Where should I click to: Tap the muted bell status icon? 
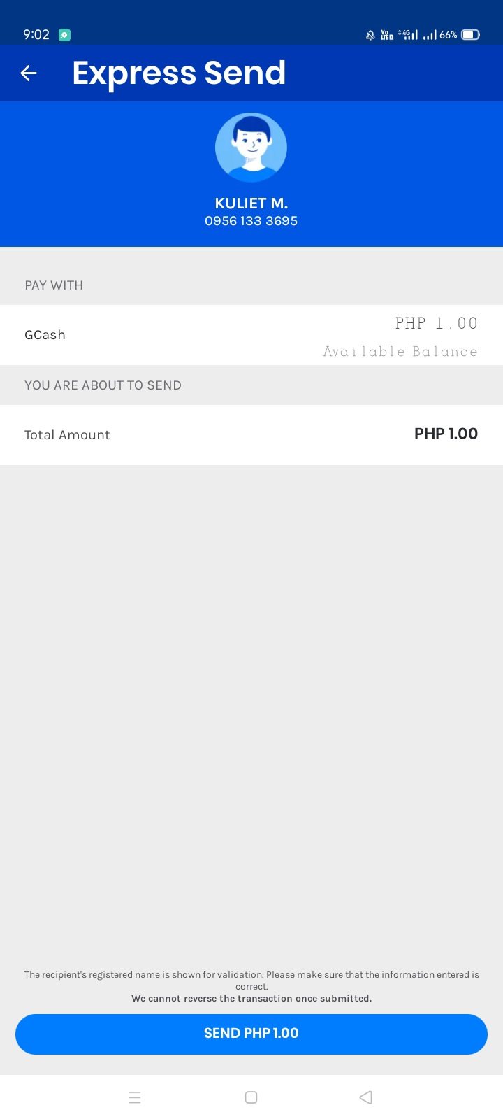click(370, 35)
